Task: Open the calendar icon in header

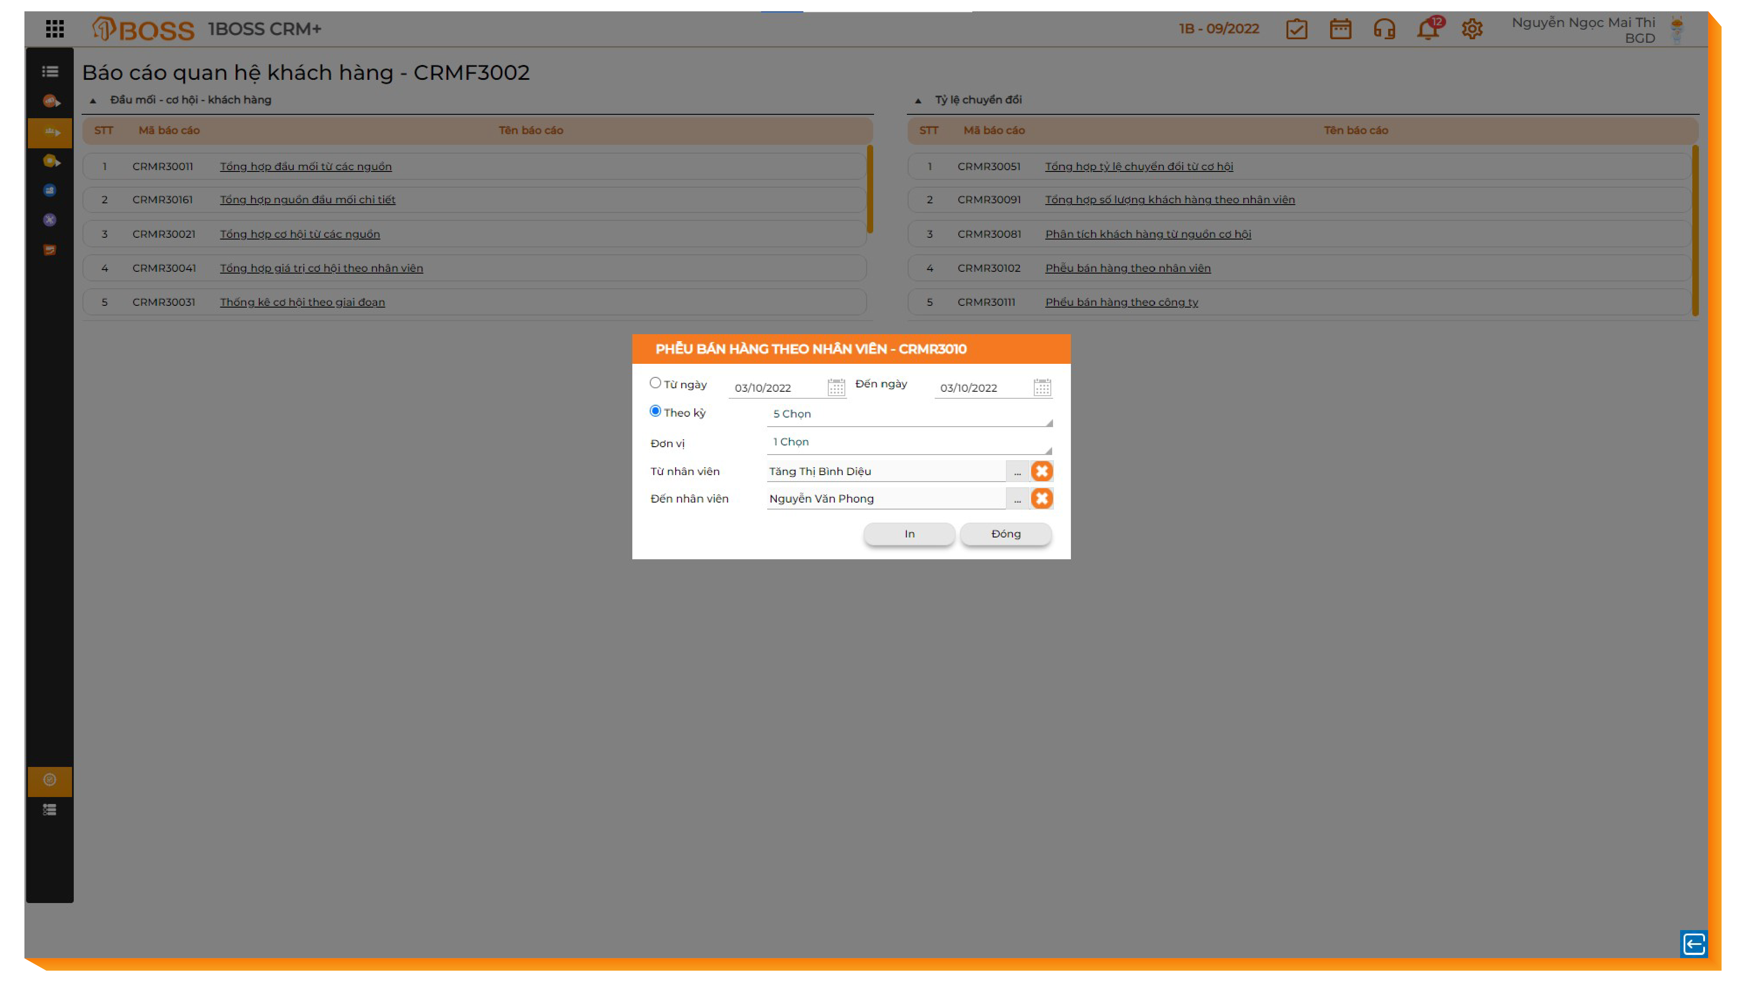Action: (x=1340, y=29)
